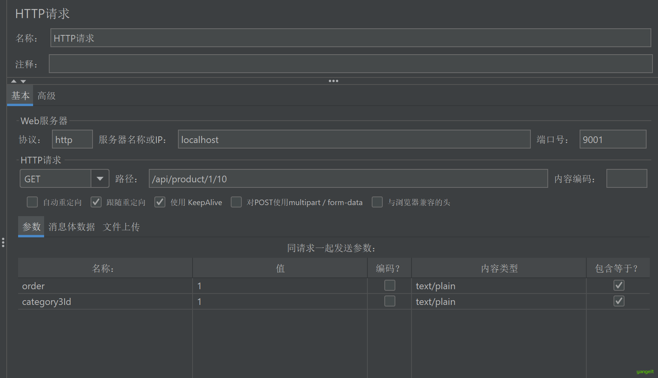
Task: Open the 消息体数据 tab
Action: point(72,227)
